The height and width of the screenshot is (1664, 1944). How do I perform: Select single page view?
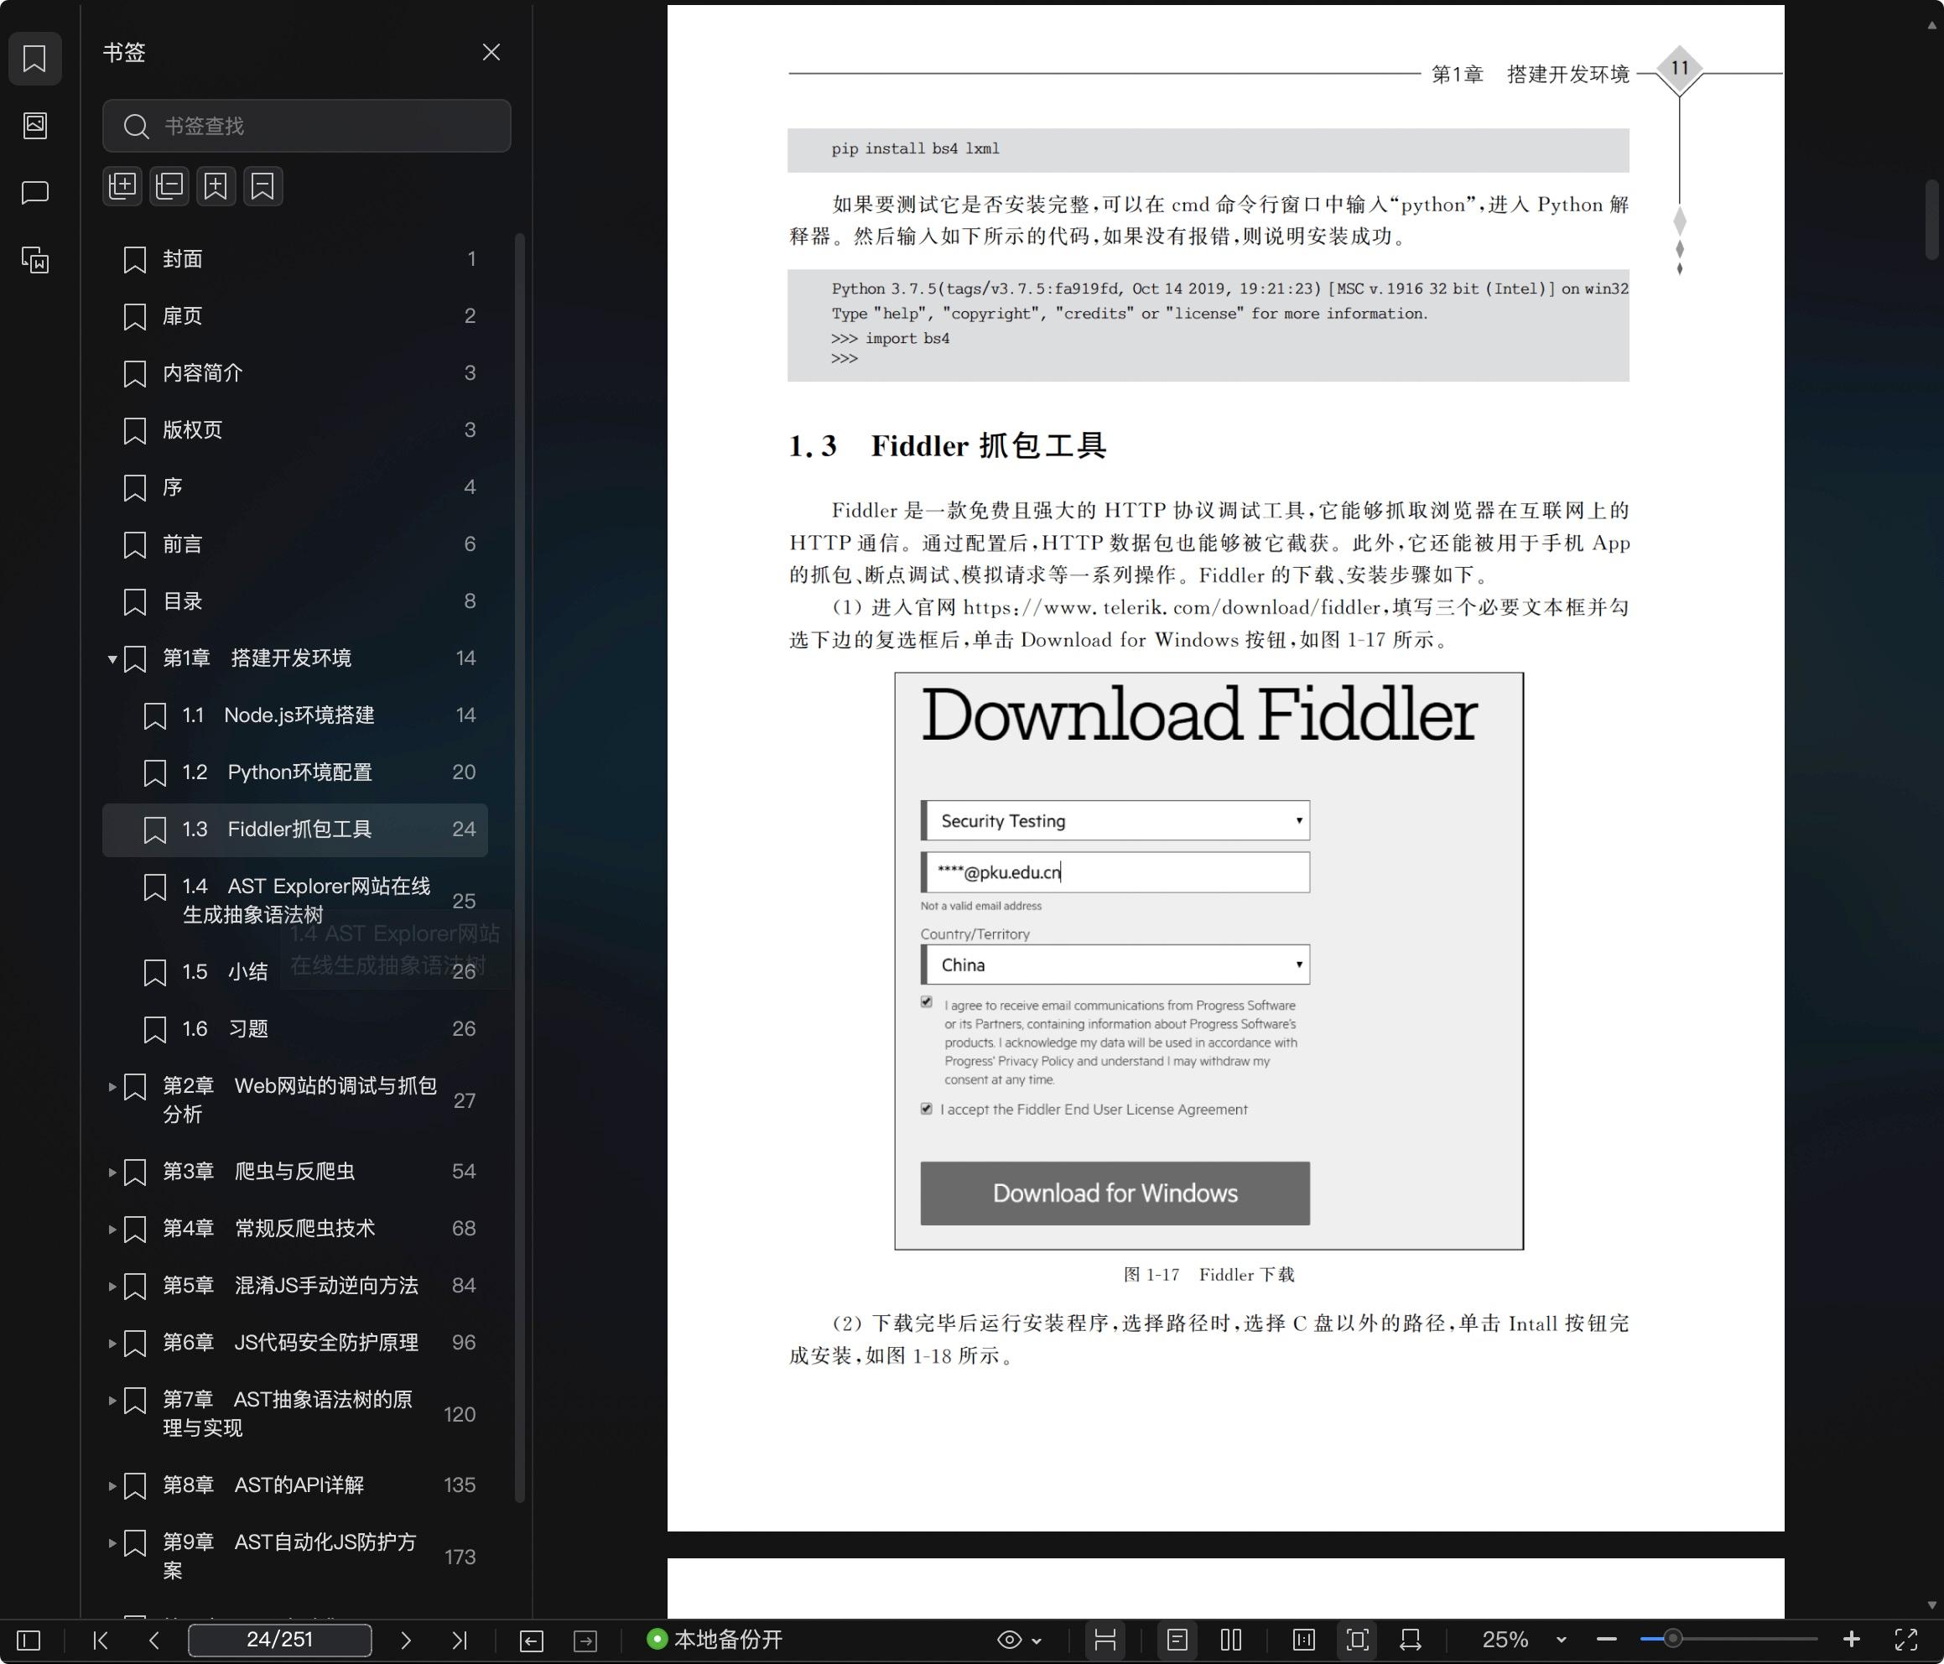click(x=1177, y=1640)
